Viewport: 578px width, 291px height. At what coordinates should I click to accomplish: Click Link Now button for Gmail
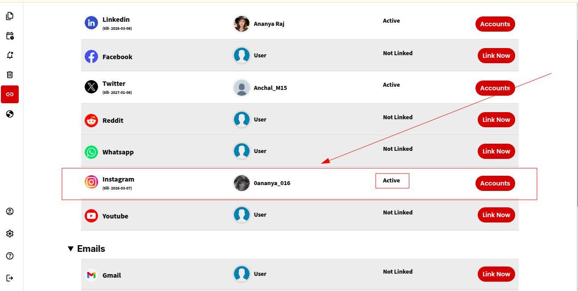[496, 274]
